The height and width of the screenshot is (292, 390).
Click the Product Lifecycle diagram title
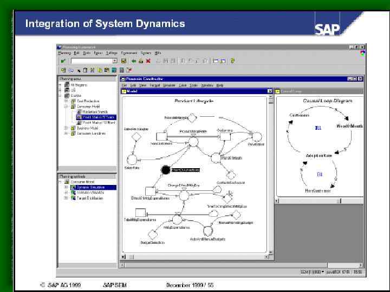coord(194,101)
